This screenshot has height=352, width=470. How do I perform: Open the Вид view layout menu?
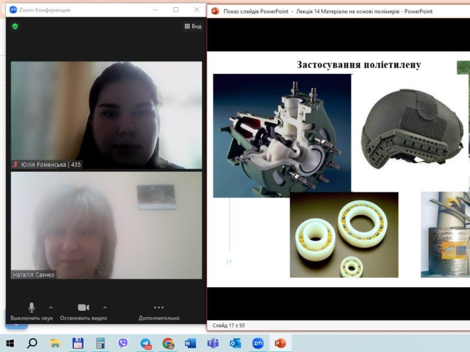[x=193, y=26]
